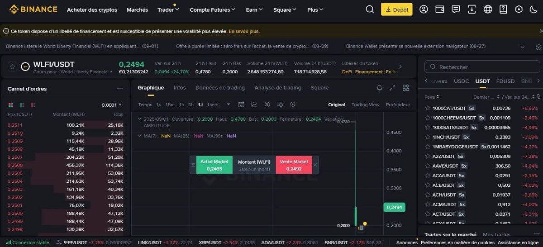543x247 pixels.
Task: Select the FDUSD market tab
Action: coord(505,81)
